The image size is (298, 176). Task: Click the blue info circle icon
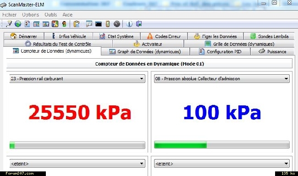pos(129,24)
